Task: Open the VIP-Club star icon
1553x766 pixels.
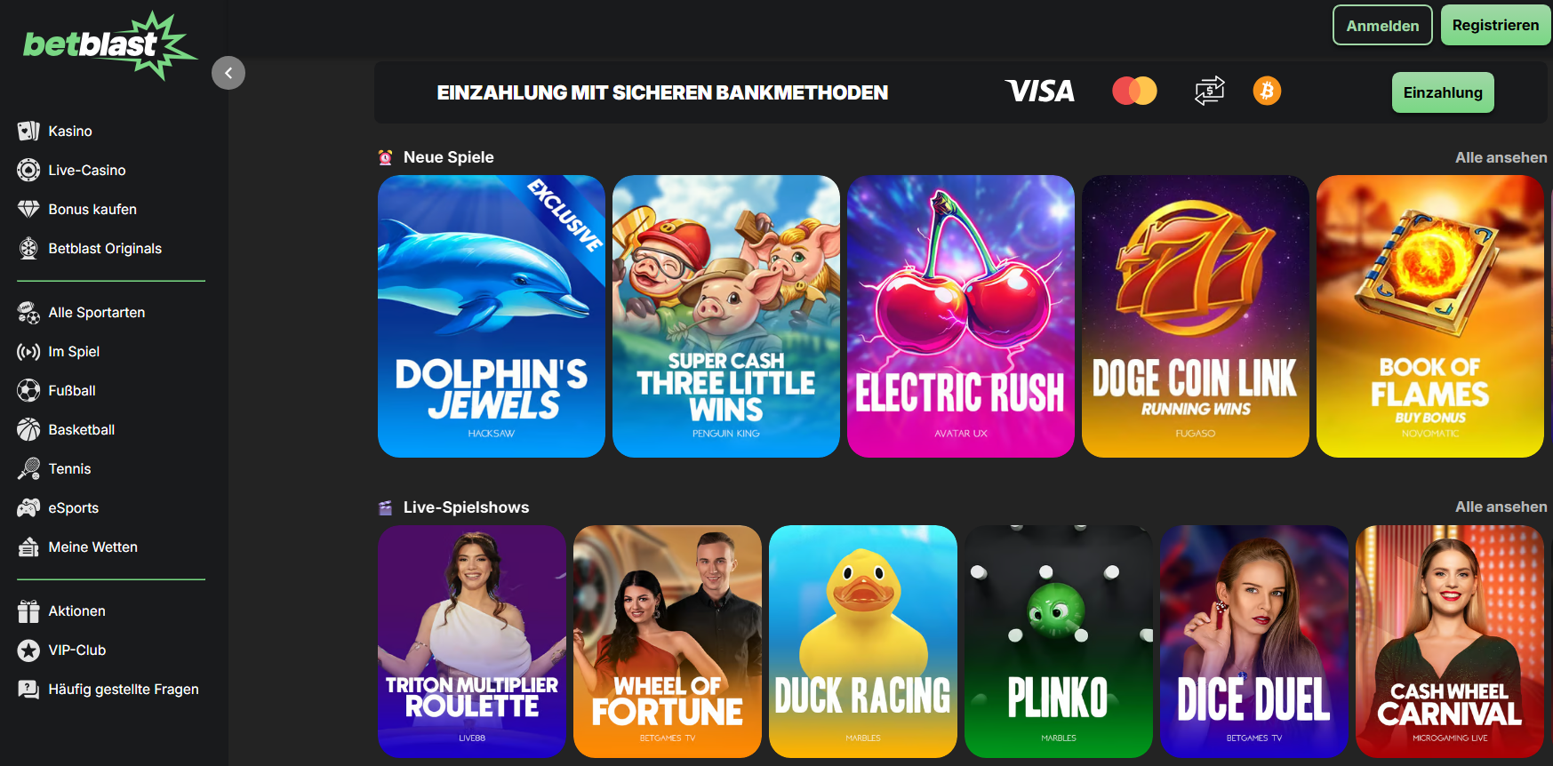Action: pos(28,650)
